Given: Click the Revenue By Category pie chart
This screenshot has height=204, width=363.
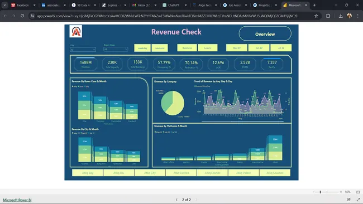Looking at the screenshot, I should tap(173, 103).
